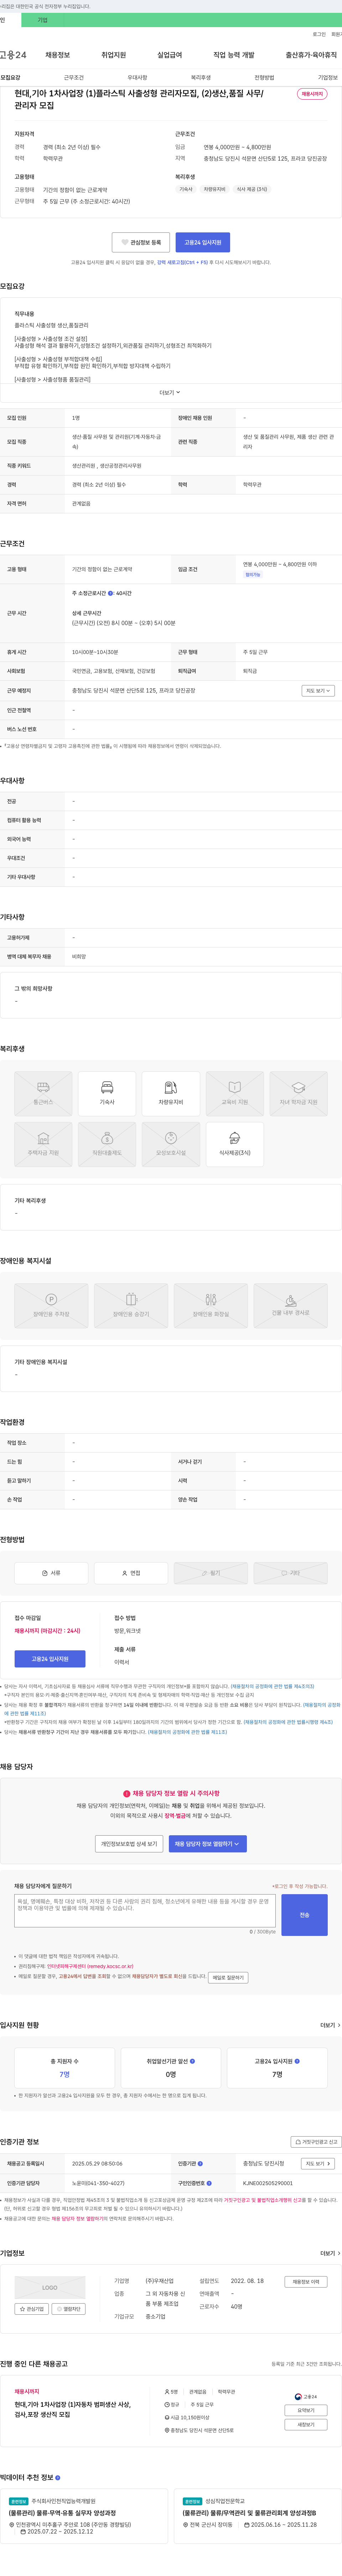Open the 채용정보 main menu
The image size is (342, 2576).
(58, 55)
